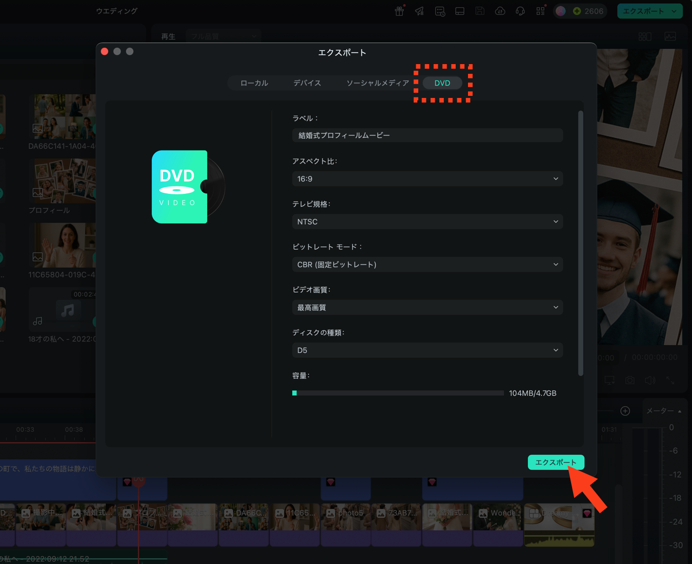Click the gift icon in top toolbar

(x=399, y=11)
